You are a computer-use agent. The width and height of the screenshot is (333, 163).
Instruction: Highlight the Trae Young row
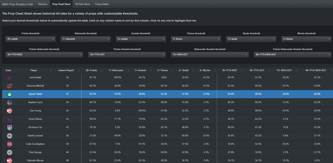pyautogui.click(x=168, y=111)
